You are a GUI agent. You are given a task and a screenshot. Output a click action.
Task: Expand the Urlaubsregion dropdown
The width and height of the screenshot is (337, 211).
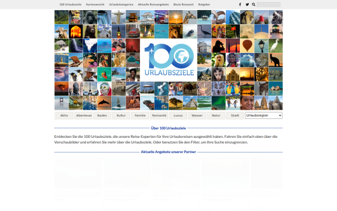tap(263, 115)
